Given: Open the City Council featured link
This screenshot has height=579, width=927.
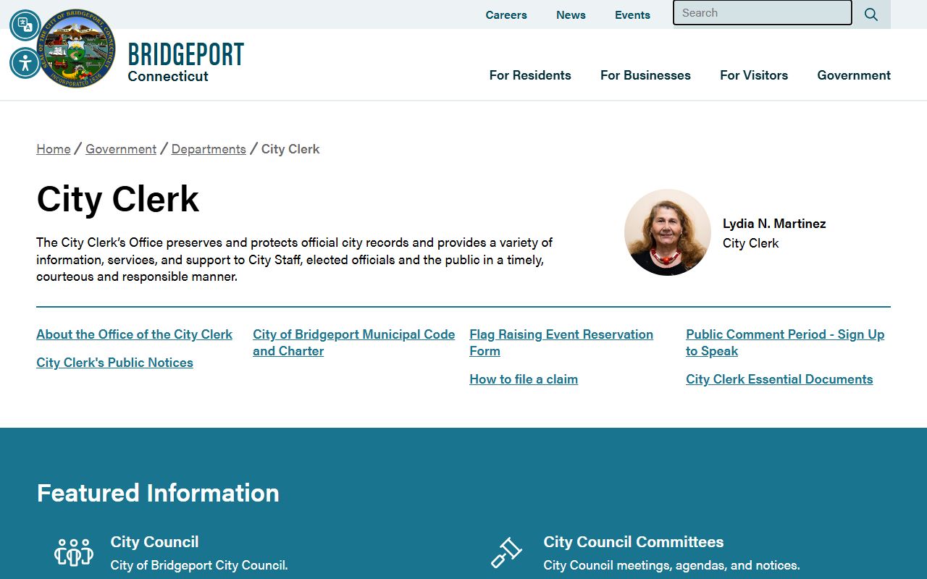Looking at the screenshot, I should click(x=154, y=542).
